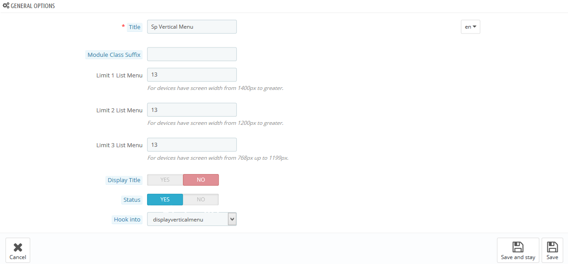Click the Module Class Suffix label
Viewport: 568px width, 264px height.
click(x=114, y=55)
